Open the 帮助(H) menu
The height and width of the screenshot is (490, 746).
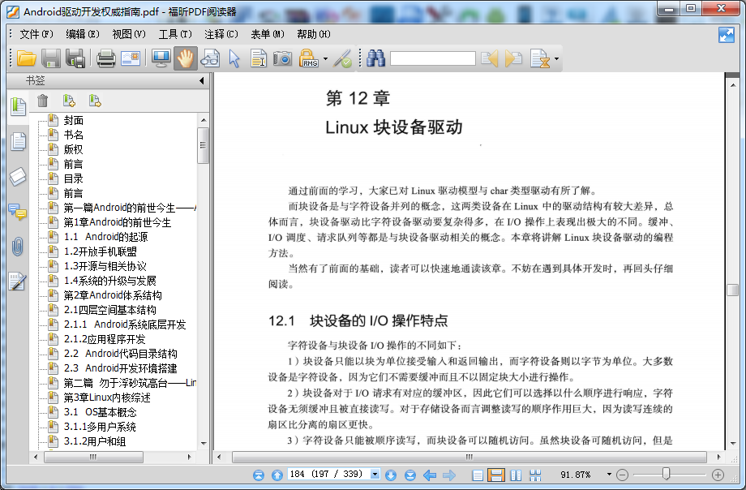(x=314, y=34)
